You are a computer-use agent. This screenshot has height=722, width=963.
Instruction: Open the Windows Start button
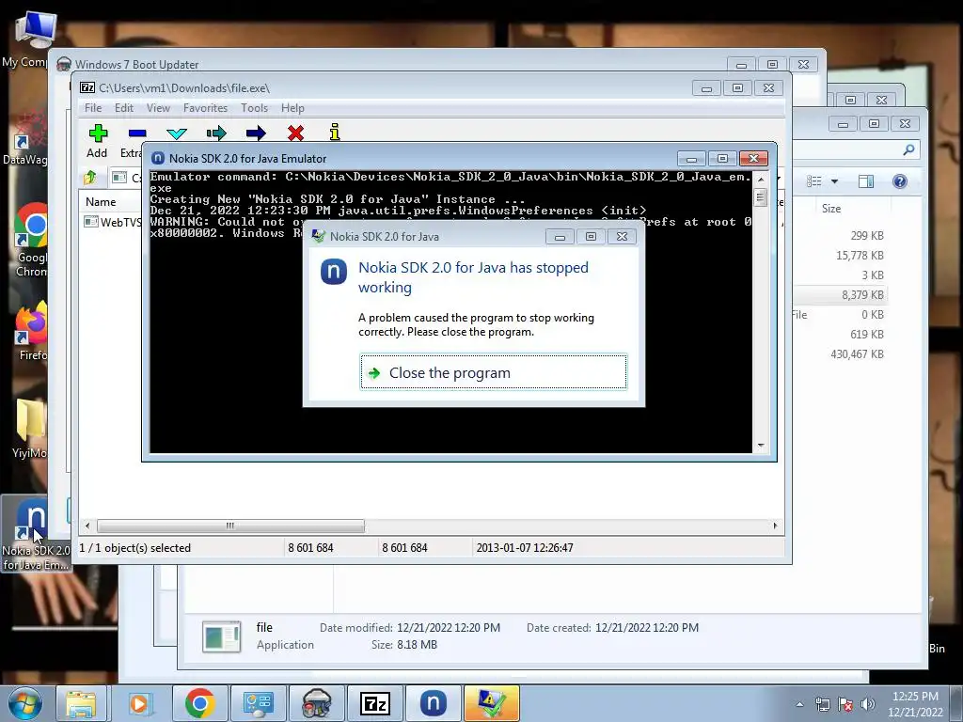(x=24, y=703)
